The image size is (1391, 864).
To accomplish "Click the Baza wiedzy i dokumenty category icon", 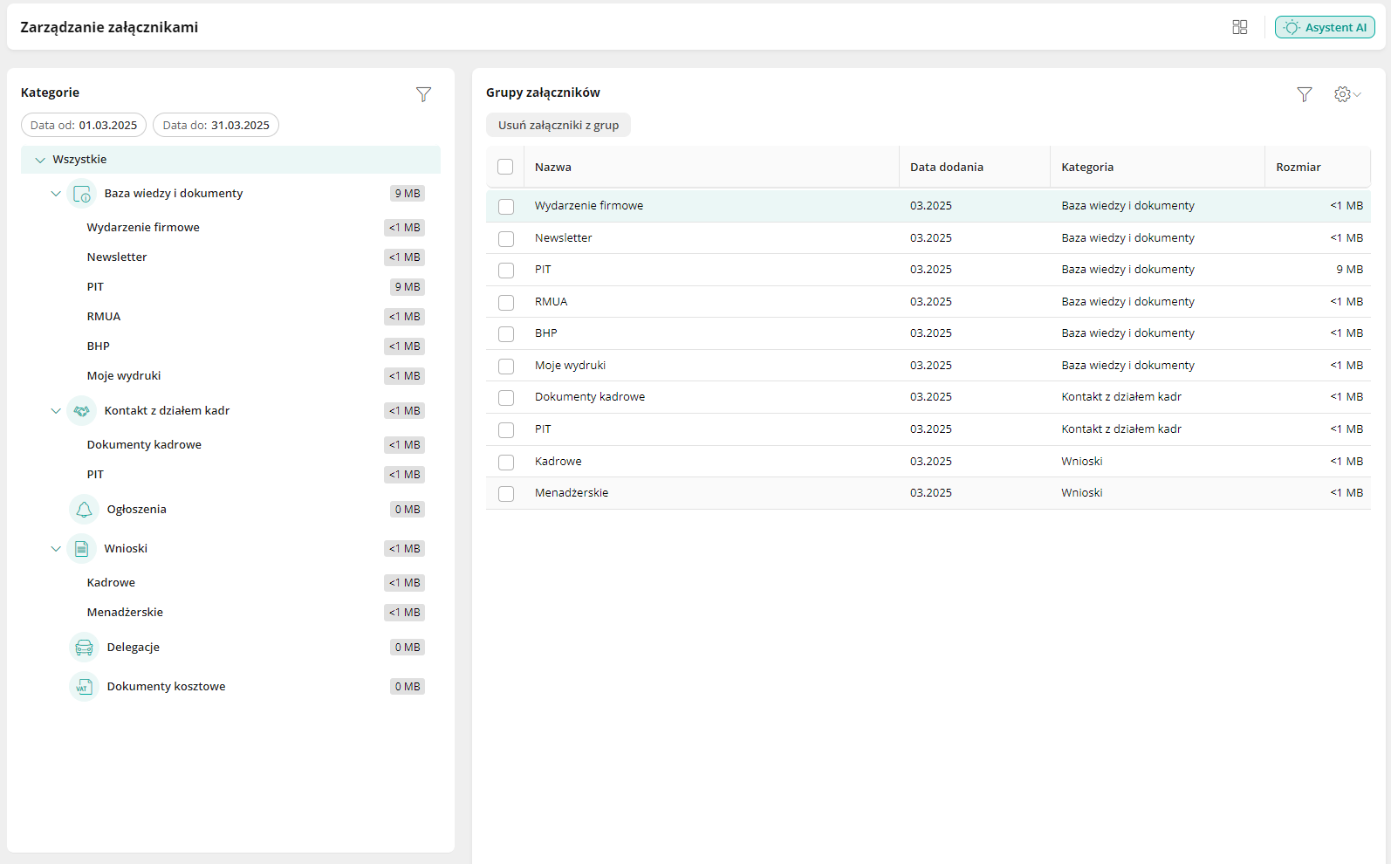I will (x=82, y=194).
